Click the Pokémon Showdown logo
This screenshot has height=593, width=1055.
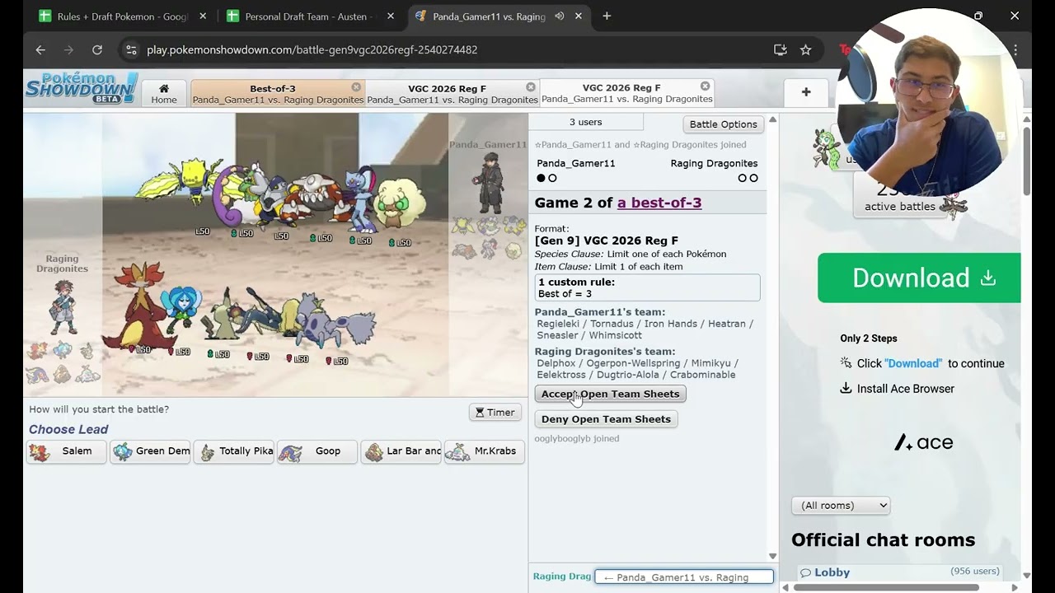click(x=82, y=88)
